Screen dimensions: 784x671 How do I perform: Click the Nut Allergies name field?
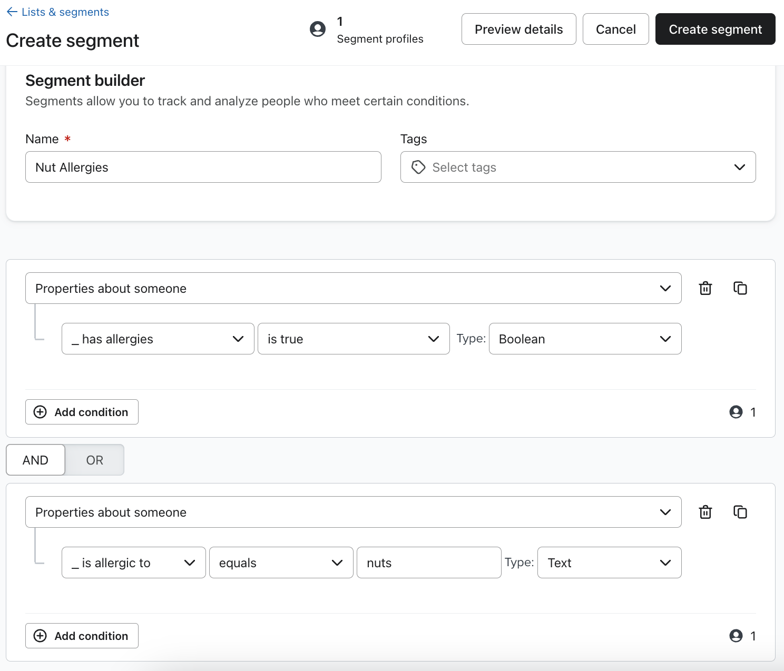(203, 167)
